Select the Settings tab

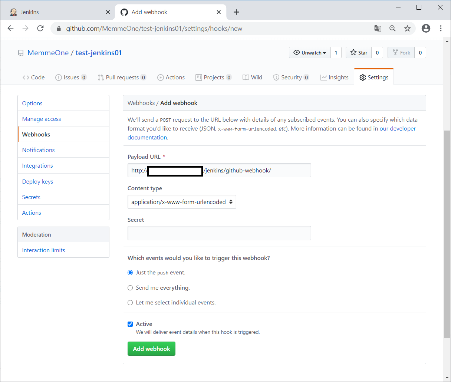click(374, 78)
